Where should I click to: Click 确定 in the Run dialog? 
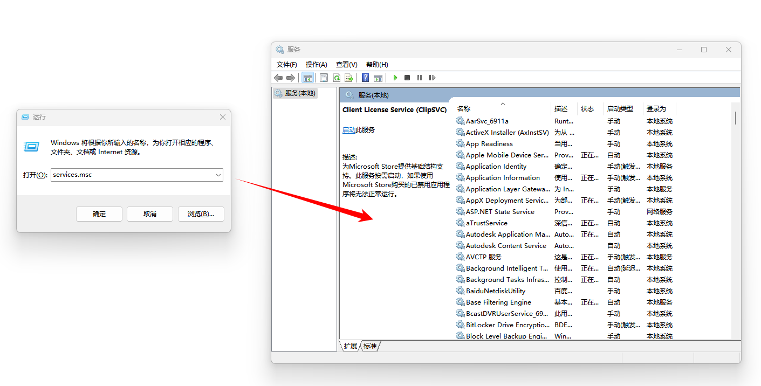99,214
